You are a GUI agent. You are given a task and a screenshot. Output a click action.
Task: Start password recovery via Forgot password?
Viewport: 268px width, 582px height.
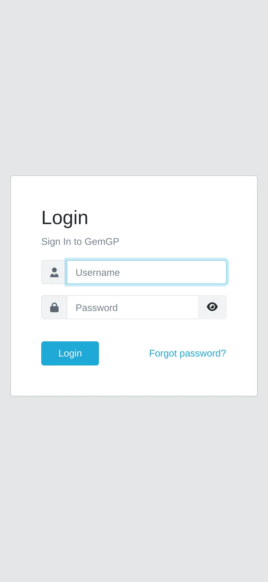click(x=187, y=353)
